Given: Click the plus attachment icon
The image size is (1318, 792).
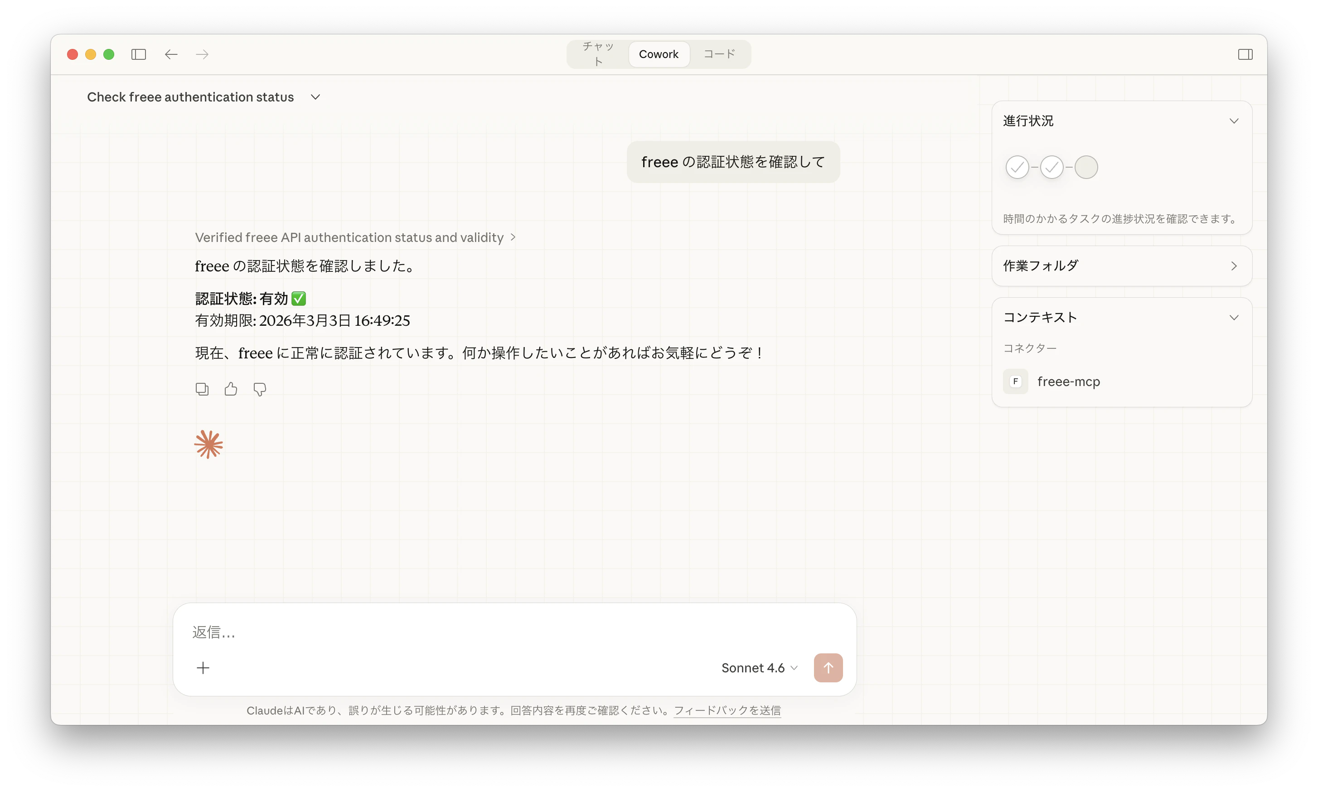Looking at the screenshot, I should tap(203, 668).
